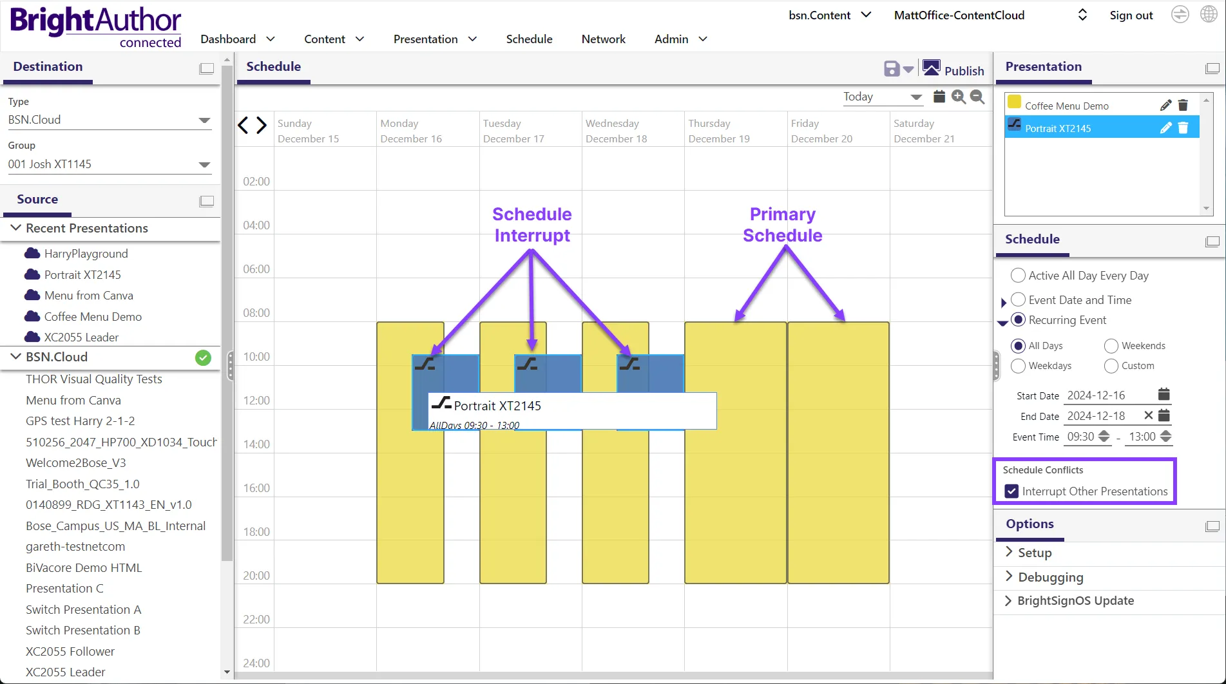Click the green BSN.Cloud status checkmark
Image resolution: width=1226 pixels, height=684 pixels.
coord(203,357)
